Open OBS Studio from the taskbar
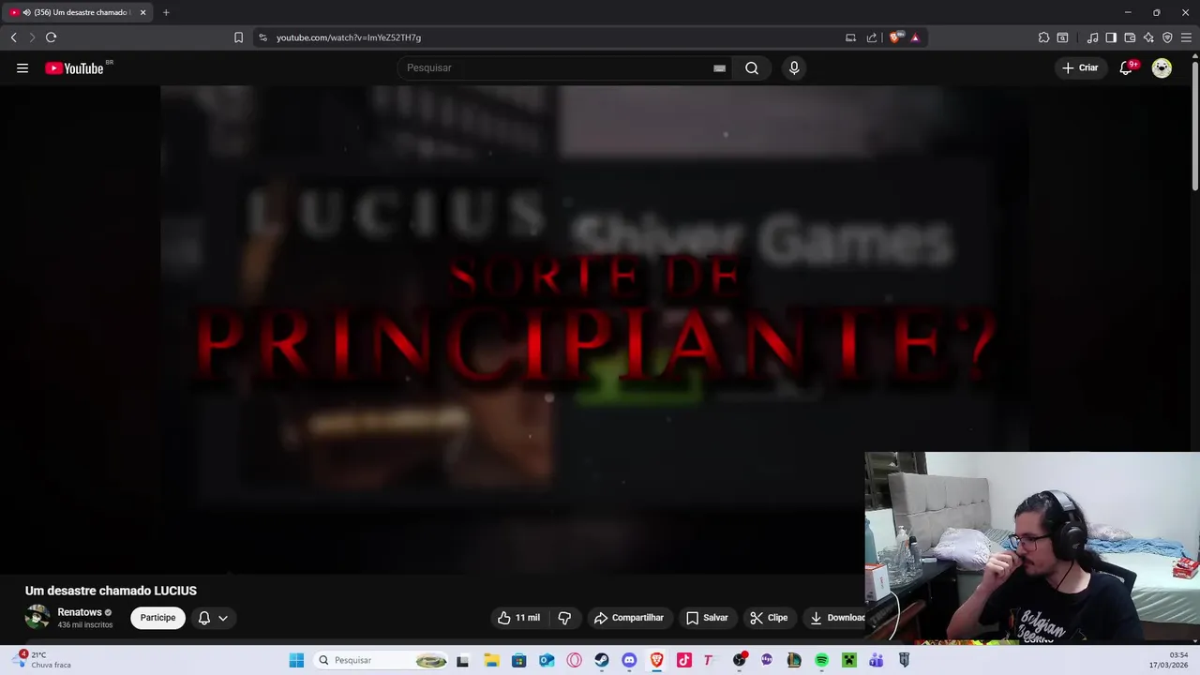The width and height of the screenshot is (1200, 675). click(x=740, y=660)
